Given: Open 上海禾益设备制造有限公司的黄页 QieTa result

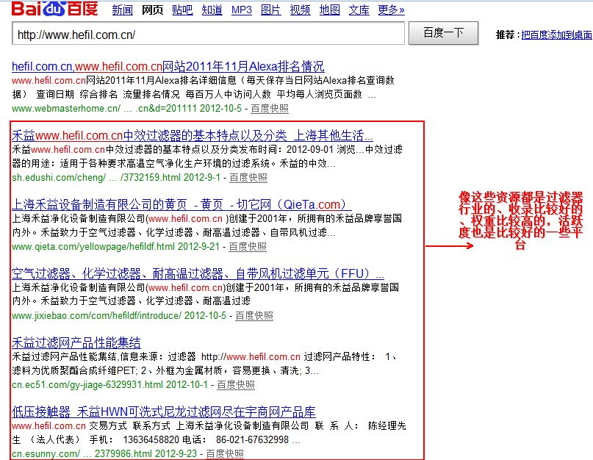Looking at the screenshot, I should click(x=182, y=205).
